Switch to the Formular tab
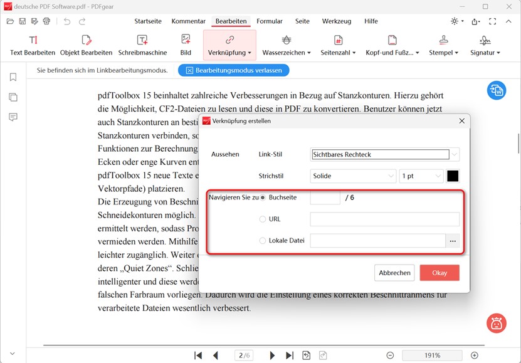 [x=270, y=21]
